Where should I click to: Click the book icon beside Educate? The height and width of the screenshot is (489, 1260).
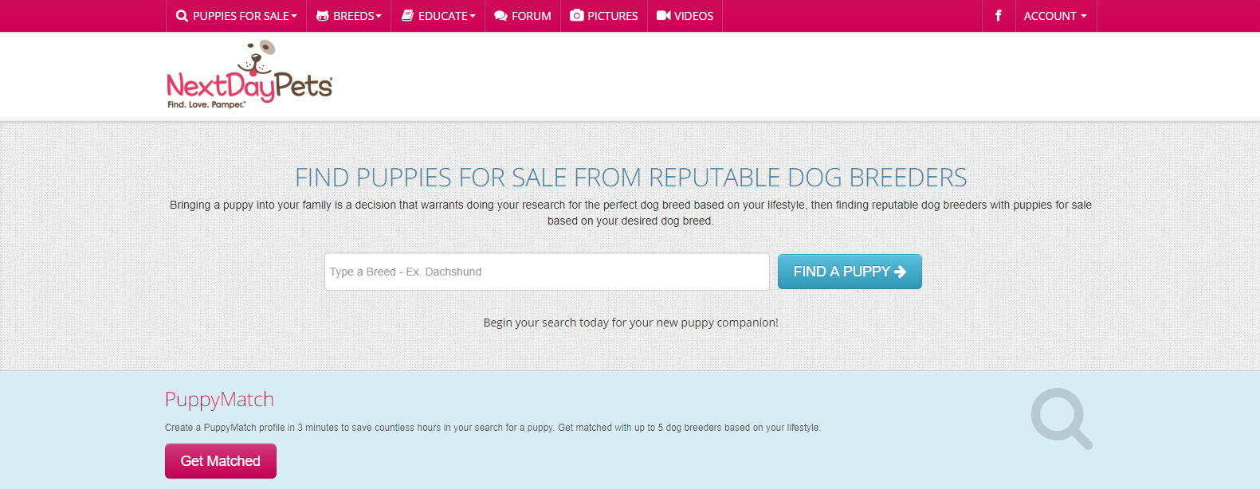[x=407, y=16]
